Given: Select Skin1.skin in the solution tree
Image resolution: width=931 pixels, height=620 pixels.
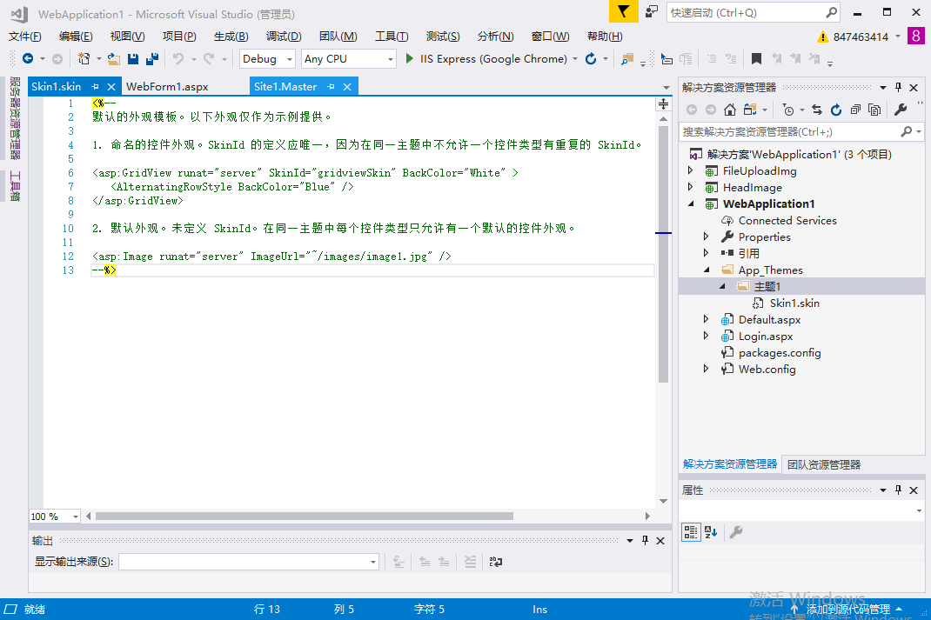Looking at the screenshot, I should tap(794, 303).
